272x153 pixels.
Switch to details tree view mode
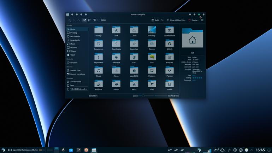tap(94, 20)
